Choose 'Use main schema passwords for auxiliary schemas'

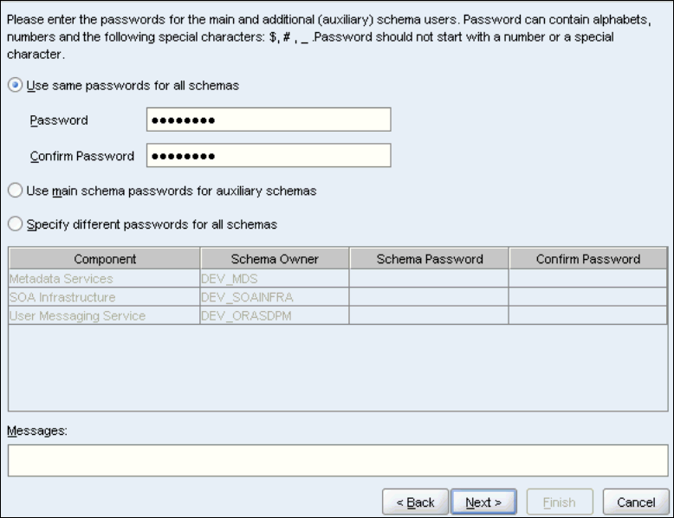[15, 191]
